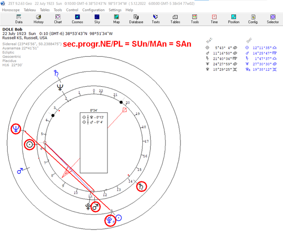Click the Ecliptic setting text
The width and height of the screenshot is (283, 241).
point(8,52)
